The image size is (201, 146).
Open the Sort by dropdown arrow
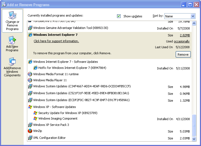[193, 16]
